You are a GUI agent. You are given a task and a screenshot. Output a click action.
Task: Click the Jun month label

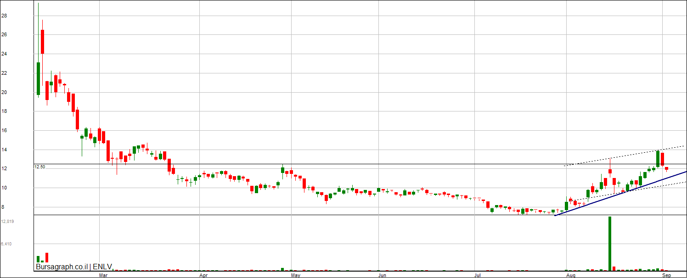[382, 276]
